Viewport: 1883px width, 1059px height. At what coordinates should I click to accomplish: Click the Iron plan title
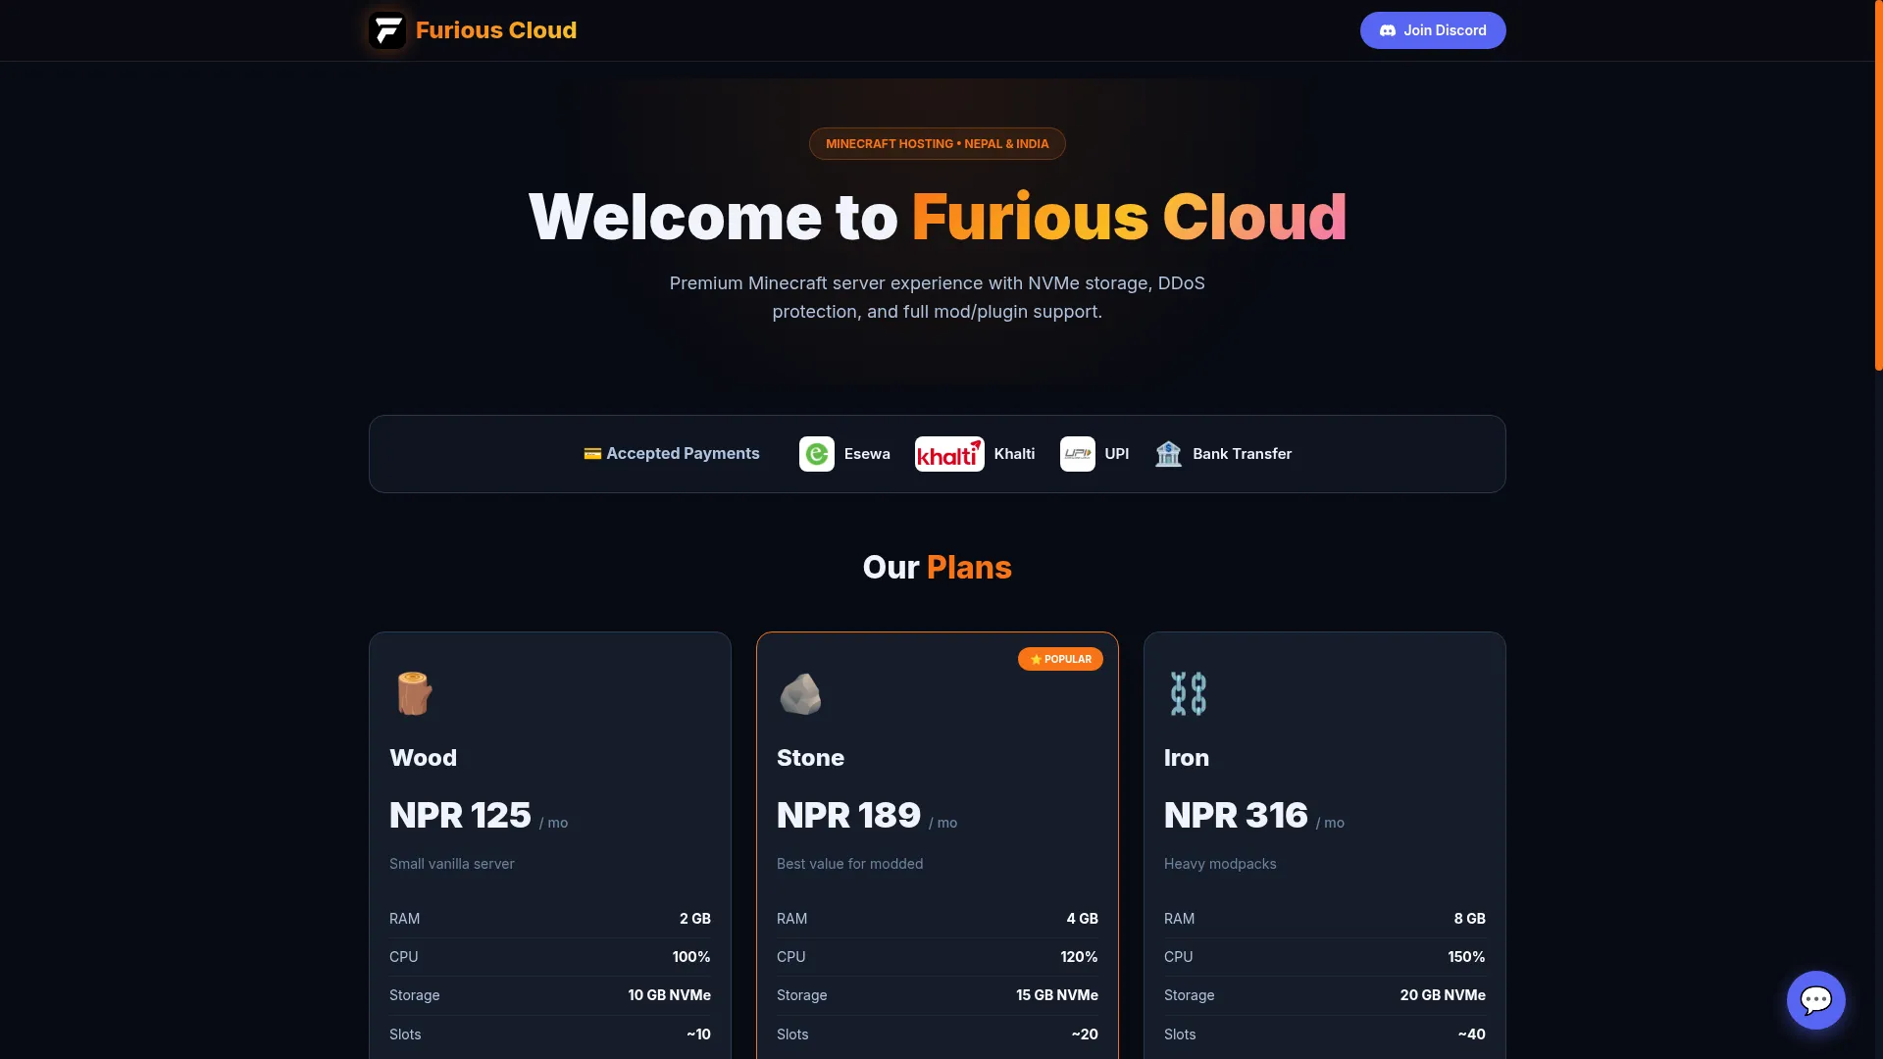coord(1187,758)
